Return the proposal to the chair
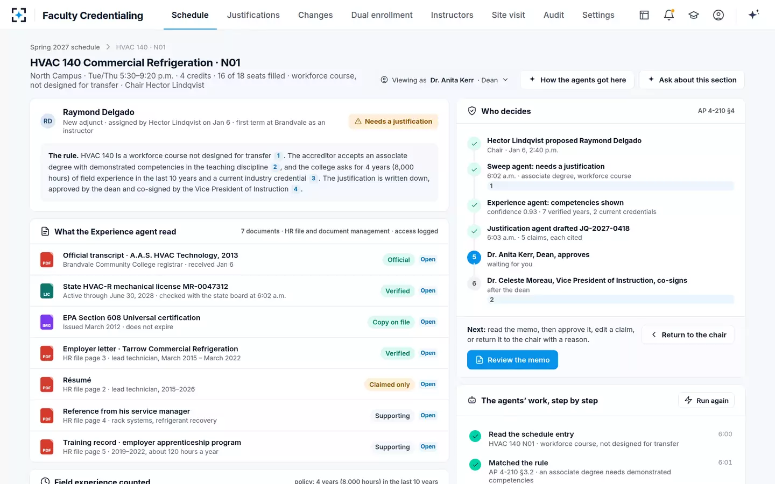Viewport: 775px width, 484px height. click(x=688, y=334)
